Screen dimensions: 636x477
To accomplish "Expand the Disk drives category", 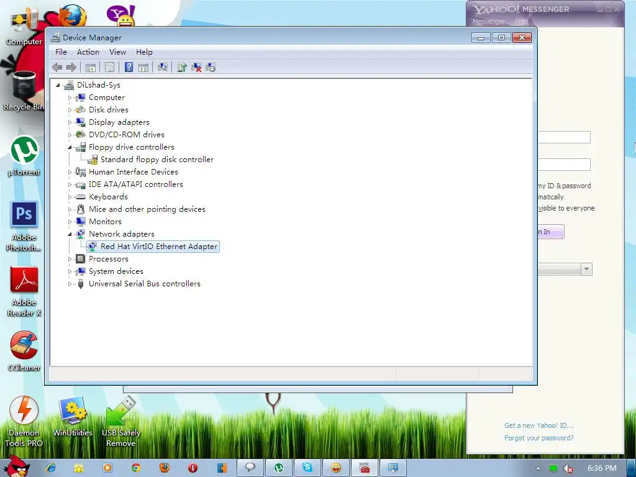I will click(x=70, y=110).
